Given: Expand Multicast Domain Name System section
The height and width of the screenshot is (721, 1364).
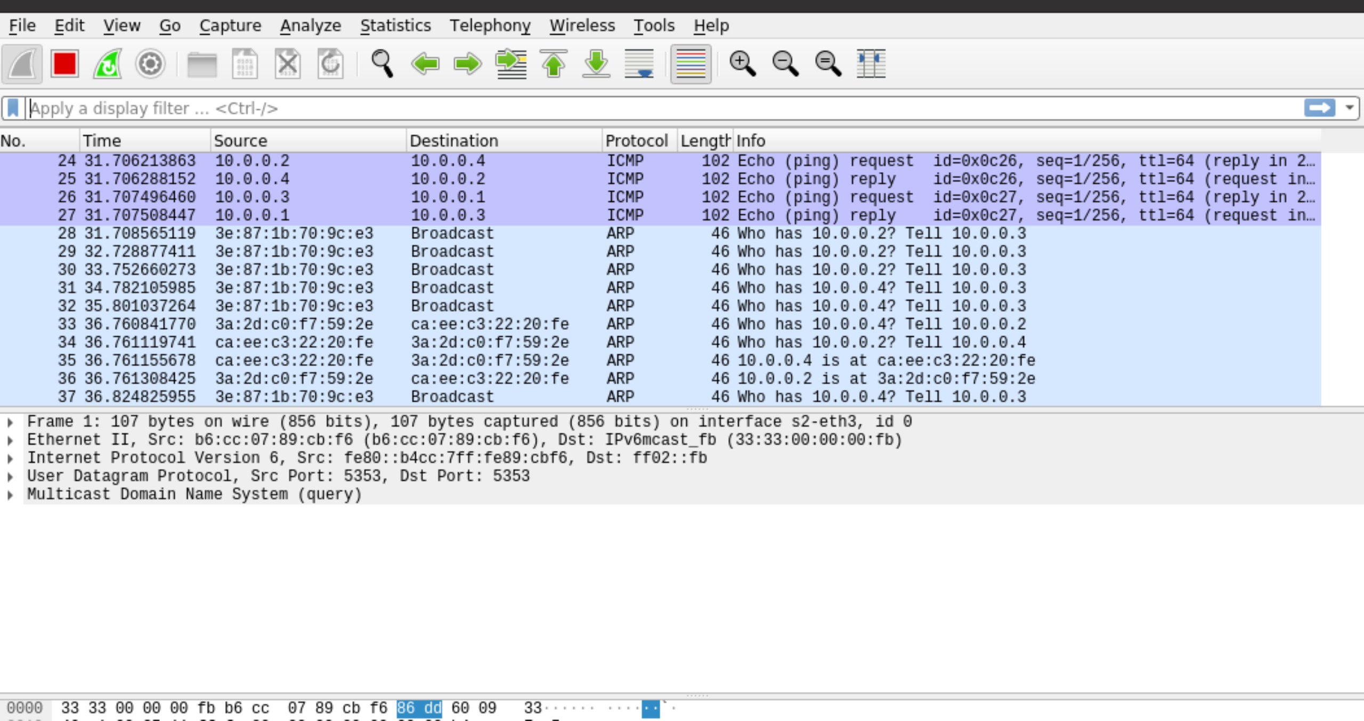Looking at the screenshot, I should pyautogui.click(x=10, y=495).
